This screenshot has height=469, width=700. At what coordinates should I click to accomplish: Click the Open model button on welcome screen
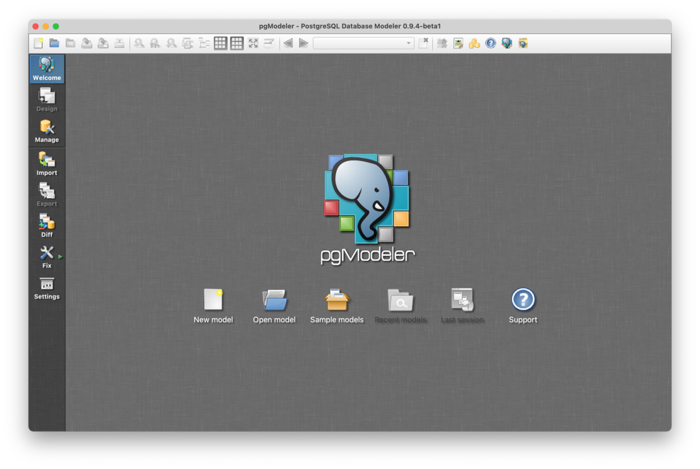coord(274,306)
